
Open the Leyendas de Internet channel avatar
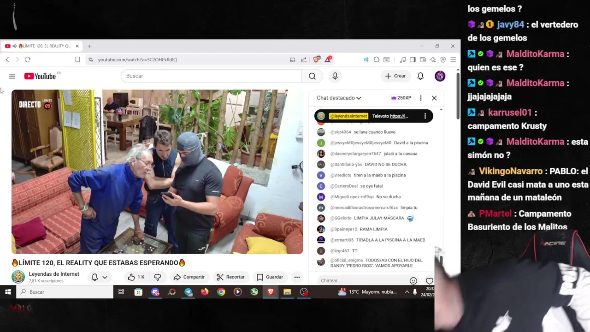(x=18, y=277)
